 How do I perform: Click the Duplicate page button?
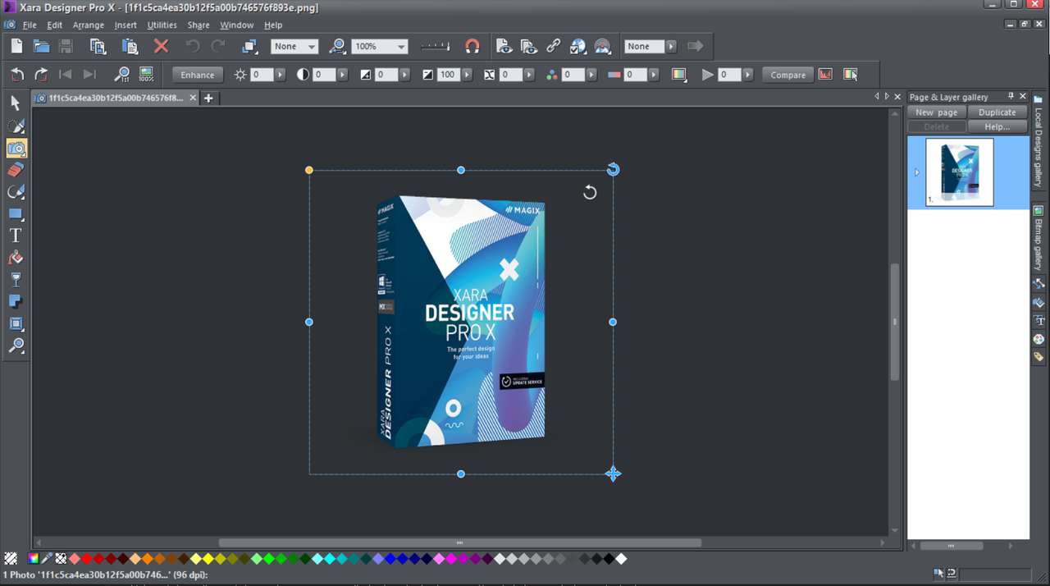click(x=997, y=112)
